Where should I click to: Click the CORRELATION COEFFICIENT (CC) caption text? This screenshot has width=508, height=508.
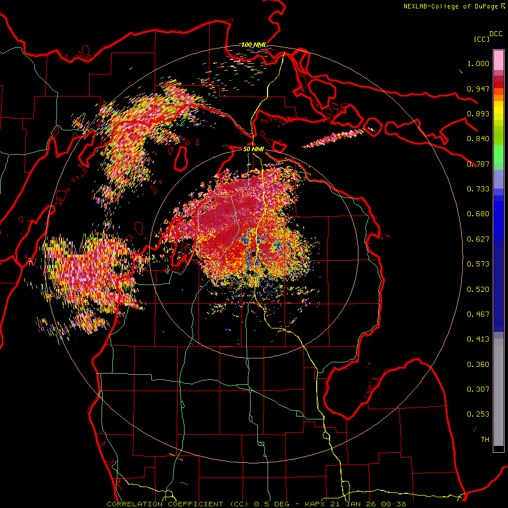(x=178, y=504)
